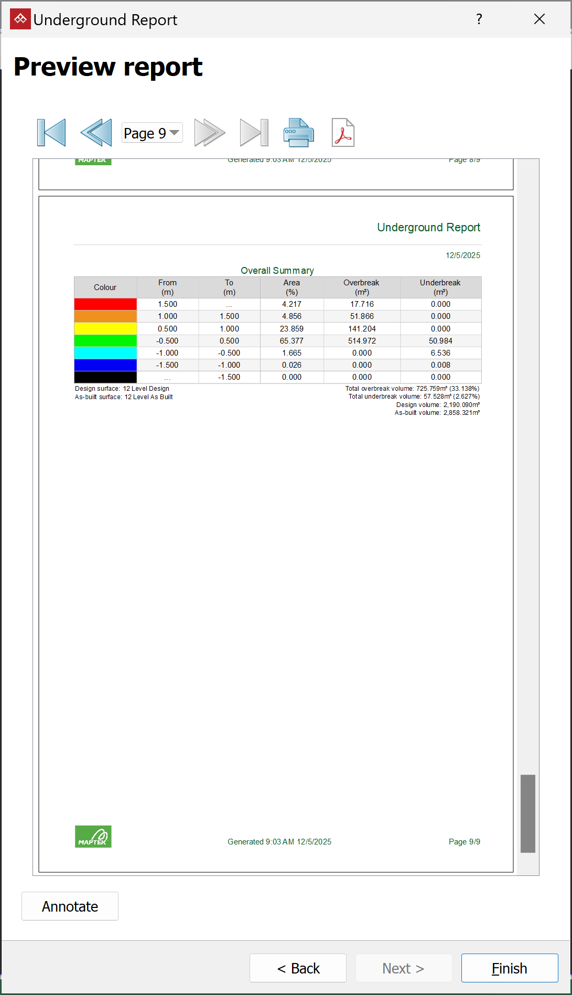Open the Page 9 dropdown
The image size is (572, 995).
[152, 133]
